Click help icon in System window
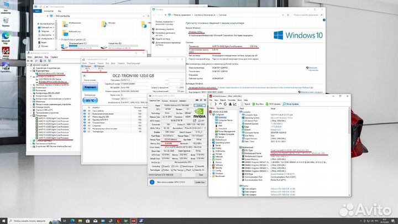 click(324, 20)
